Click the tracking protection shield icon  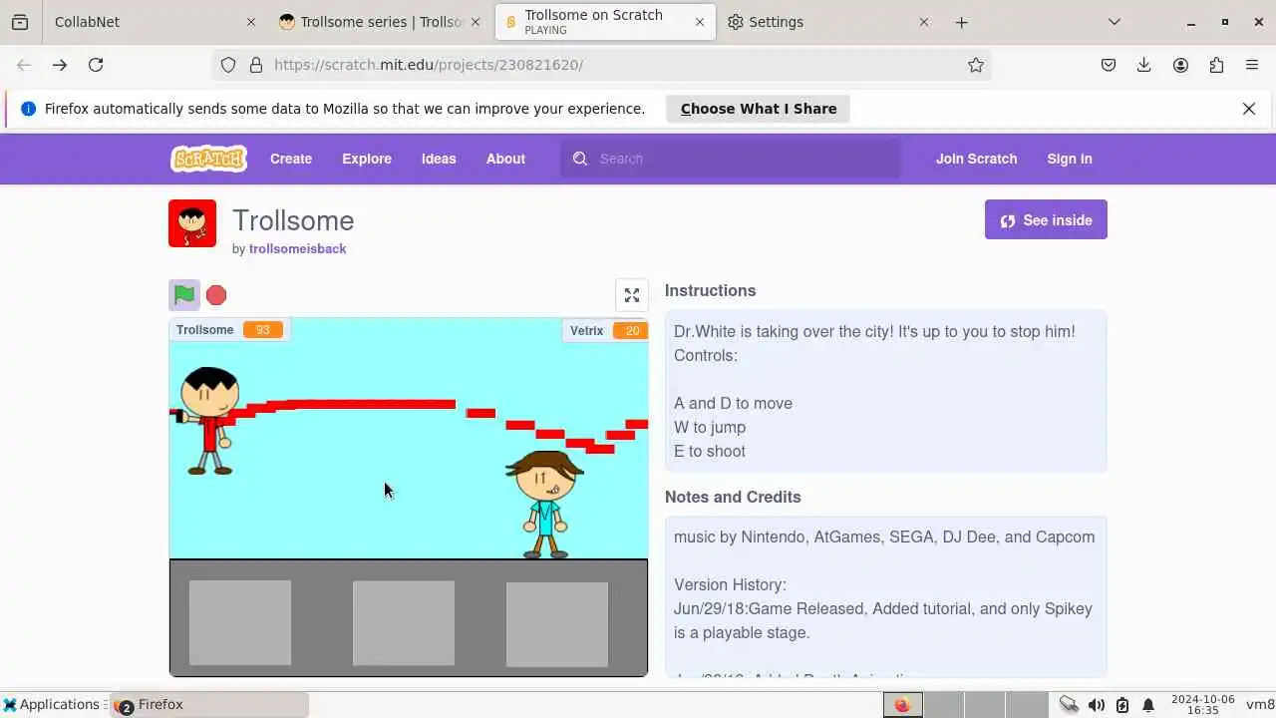coord(228,65)
